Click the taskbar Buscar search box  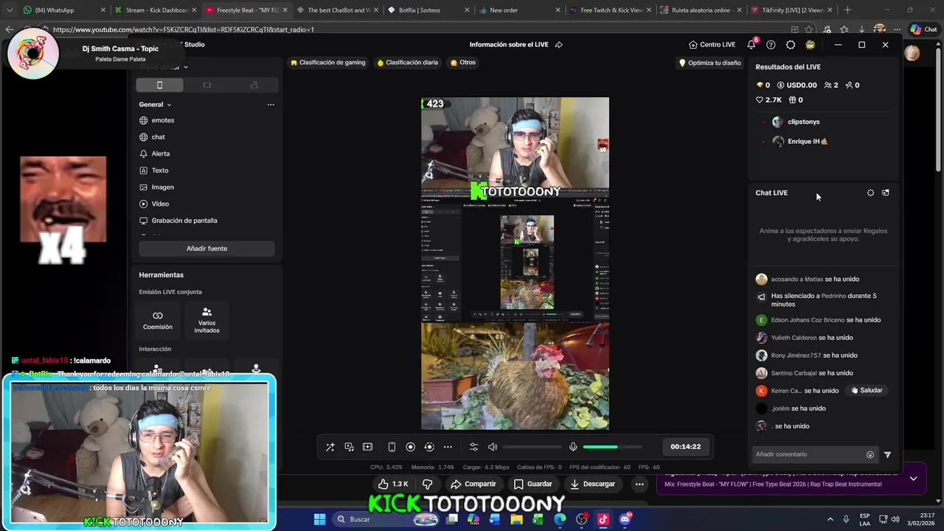386,519
